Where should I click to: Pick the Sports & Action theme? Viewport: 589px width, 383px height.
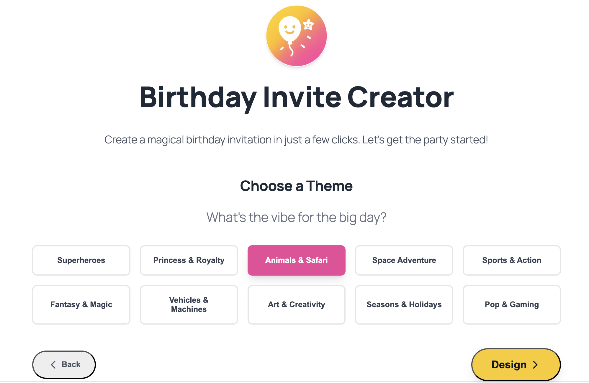pos(511,260)
